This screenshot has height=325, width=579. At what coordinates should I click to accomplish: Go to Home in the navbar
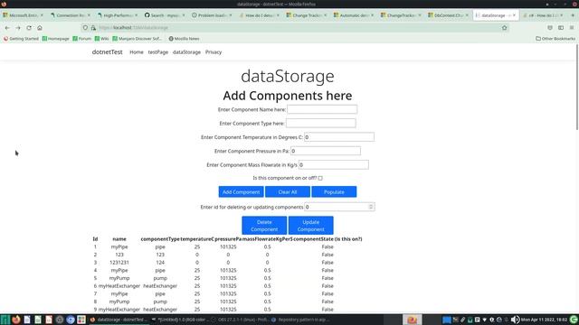pos(137,52)
